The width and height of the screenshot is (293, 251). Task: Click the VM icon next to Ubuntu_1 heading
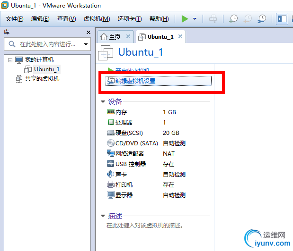[x=106, y=53]
